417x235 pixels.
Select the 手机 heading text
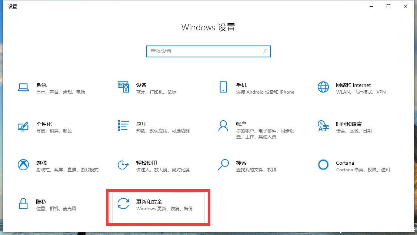(241, 85)
